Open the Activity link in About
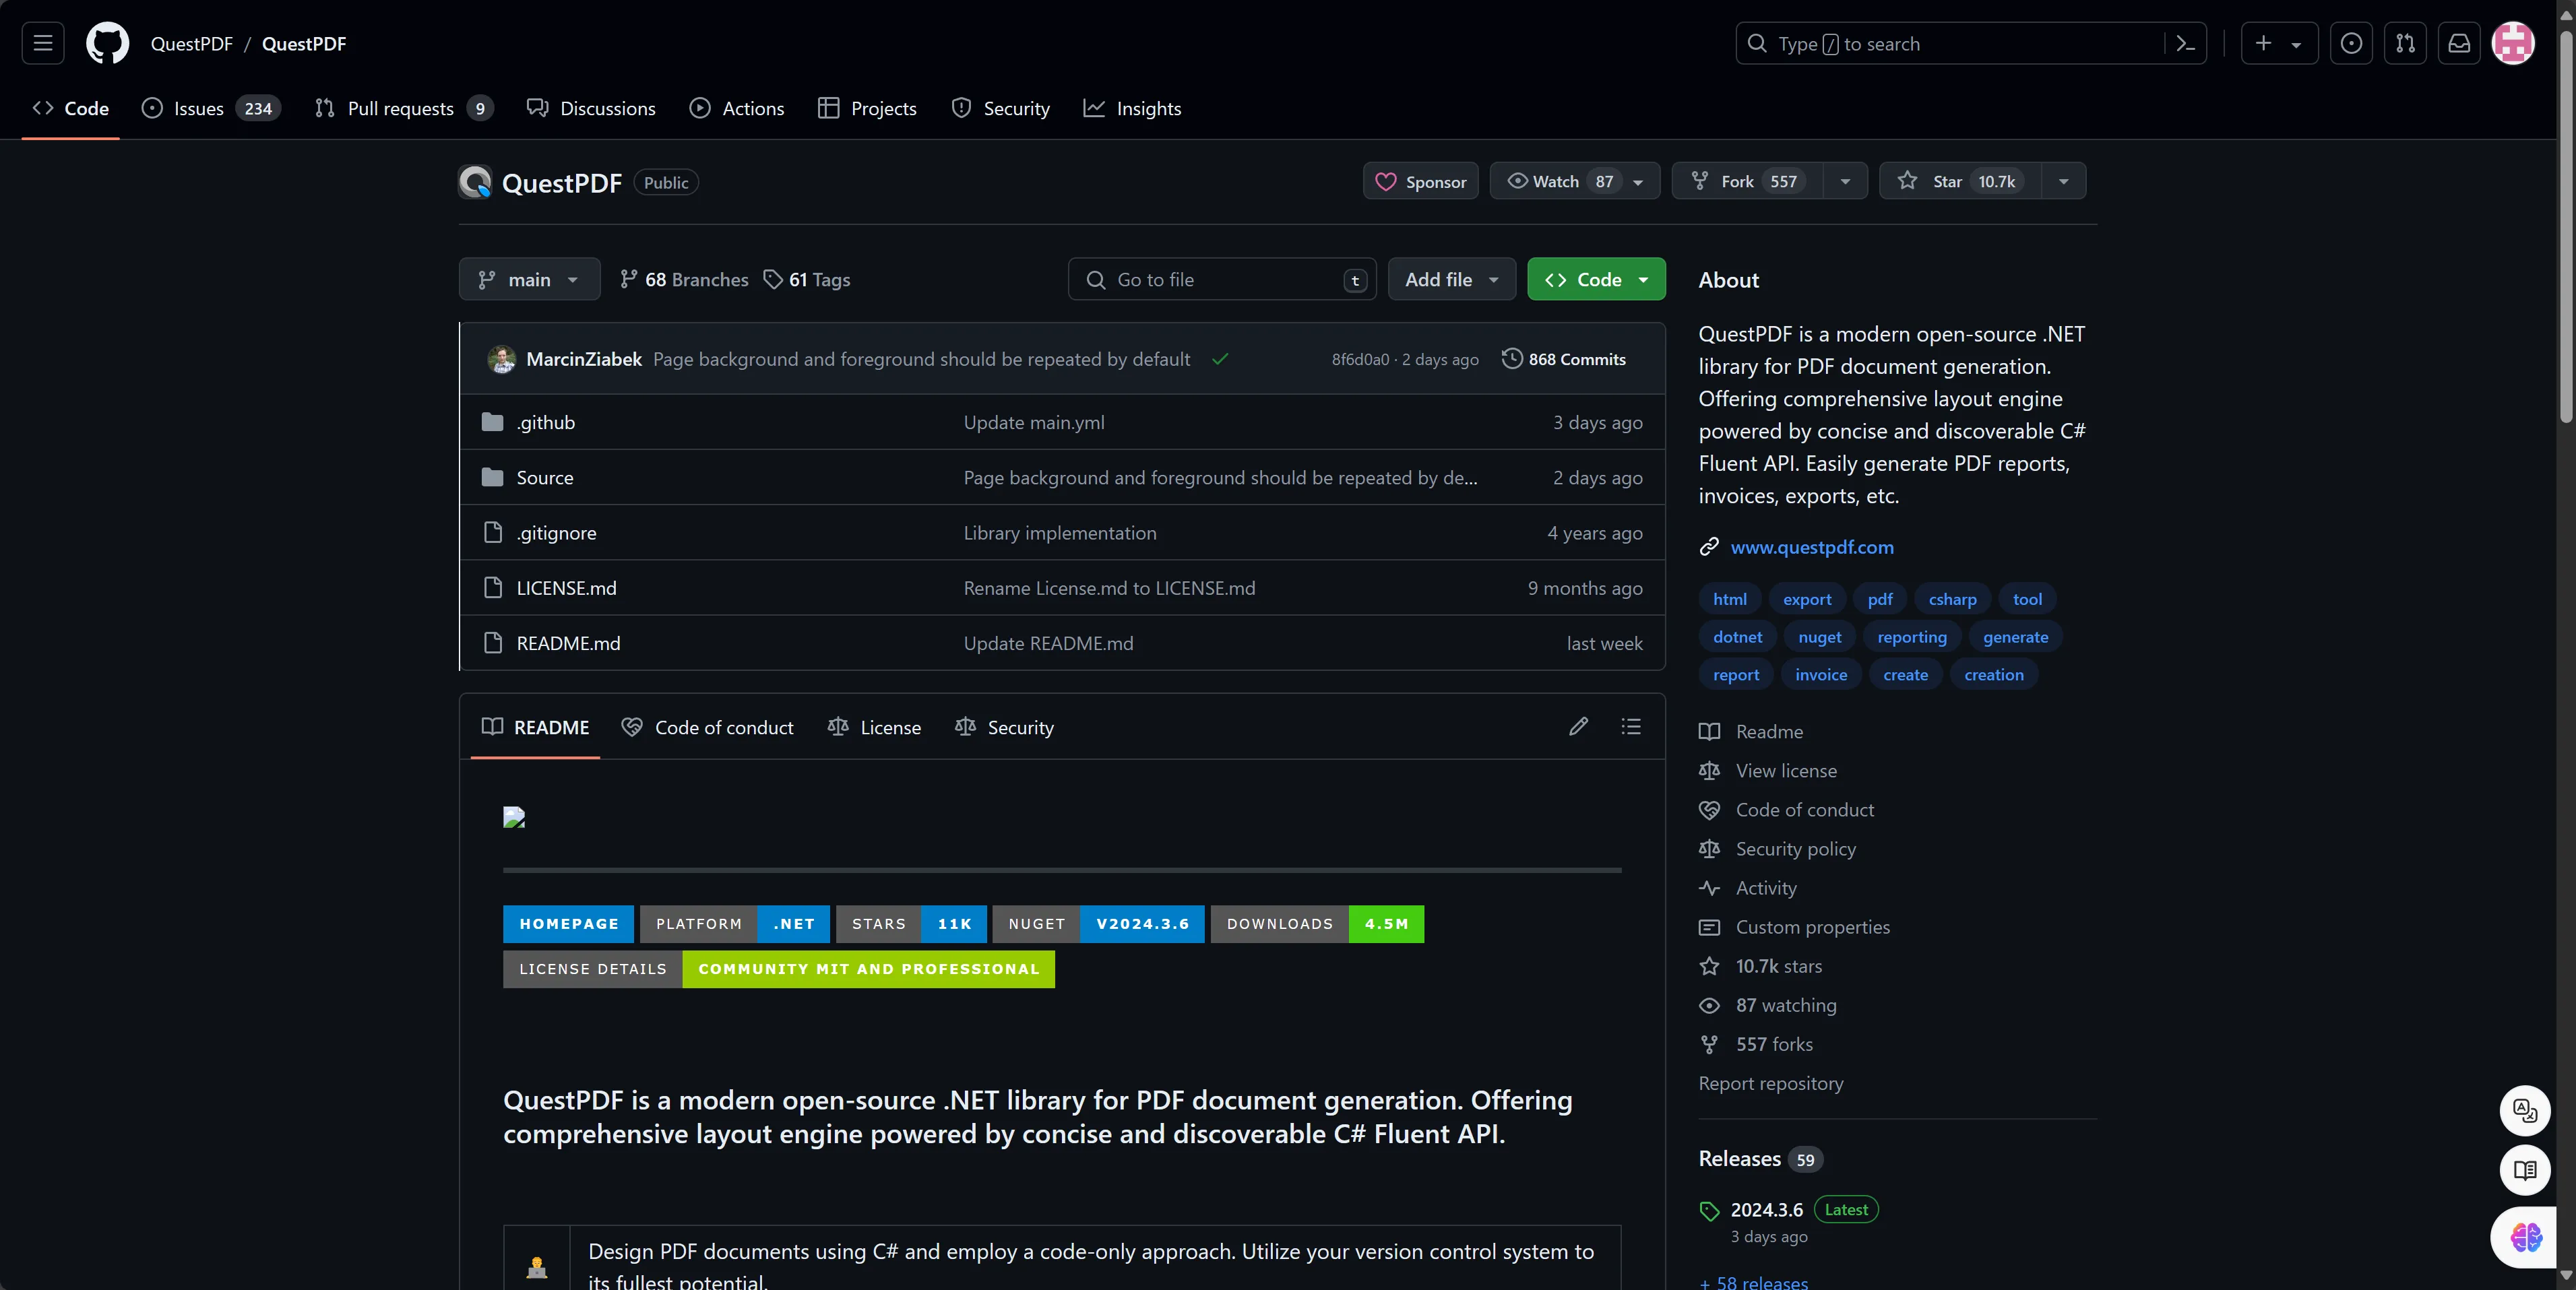Screen dimensions: 2576x1290 click(1766, 888)
